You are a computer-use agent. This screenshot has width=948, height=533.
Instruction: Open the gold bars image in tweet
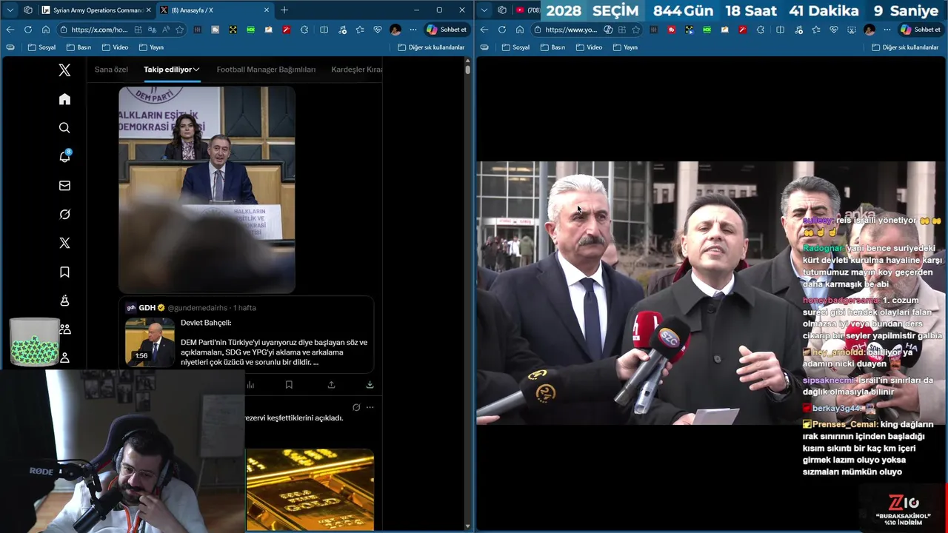(x=310, y=490)
